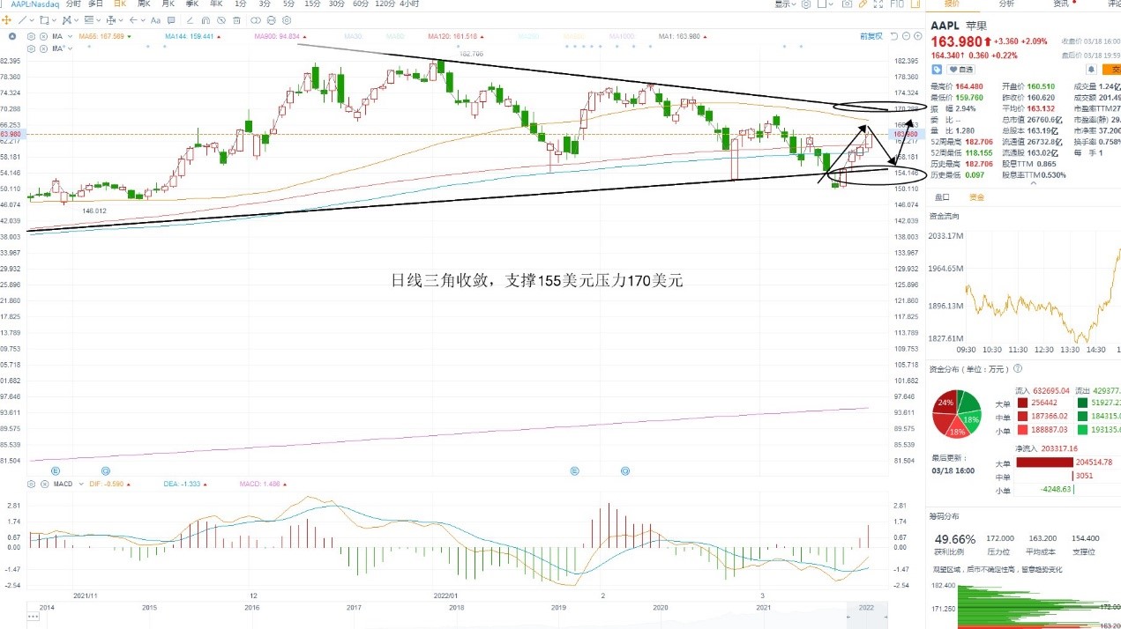Expand the arrow tool dropdown

[x=143, y=20]
